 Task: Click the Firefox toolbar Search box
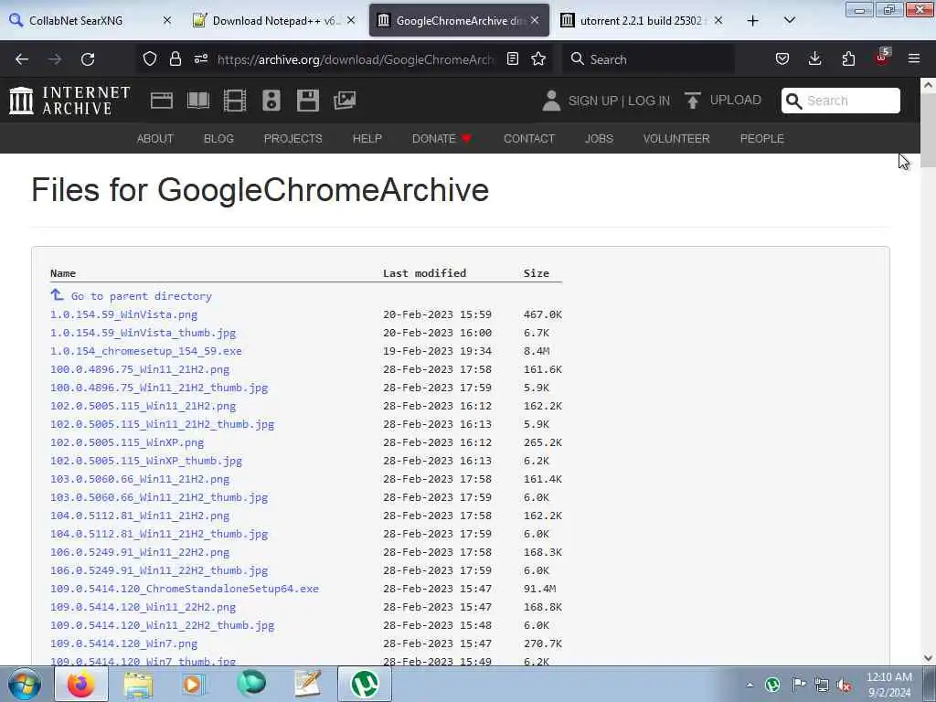click(x=648, y=59)
